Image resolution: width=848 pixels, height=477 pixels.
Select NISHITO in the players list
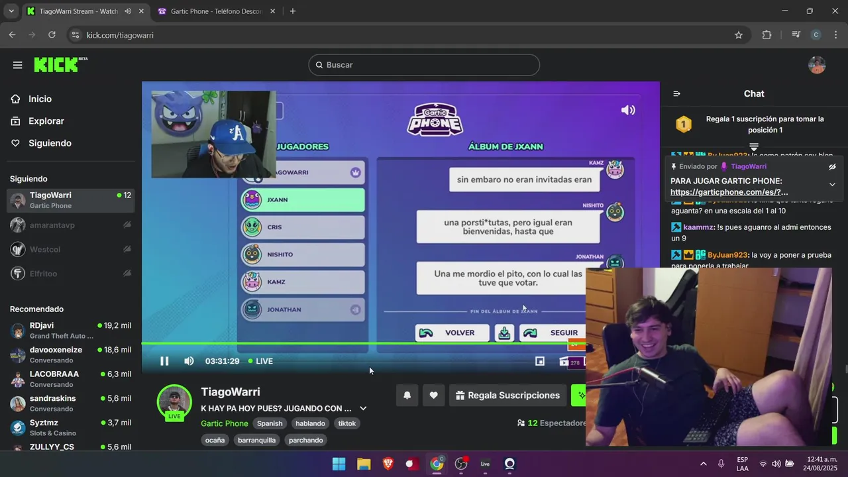303,254
